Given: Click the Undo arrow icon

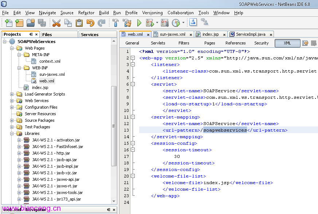Looking at the screenshot, I should tap(90, 23).
